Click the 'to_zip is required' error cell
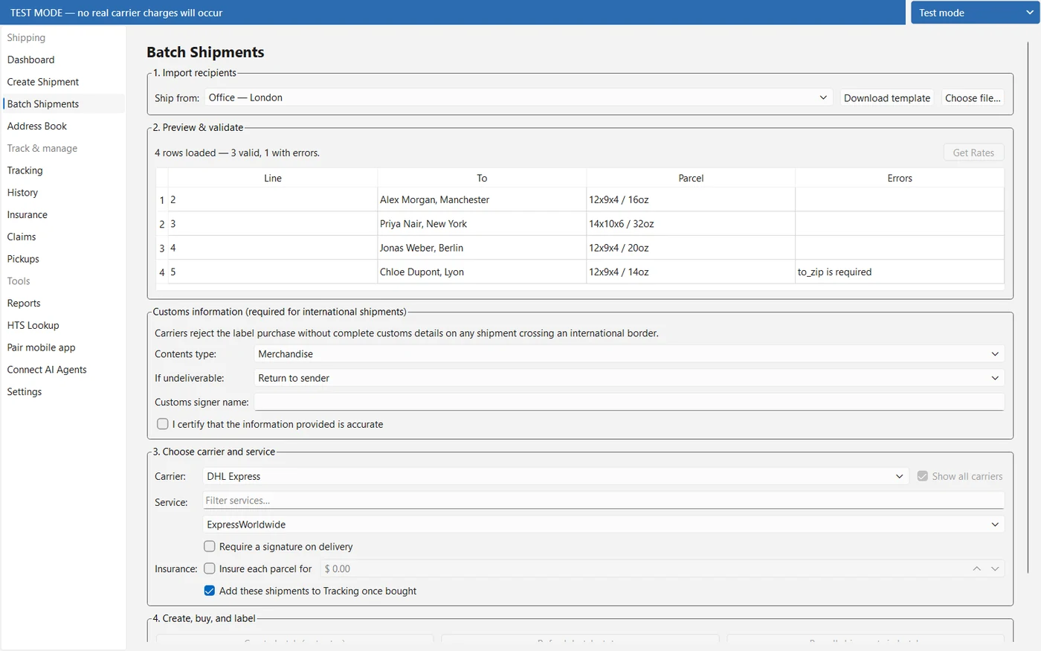 900,272
